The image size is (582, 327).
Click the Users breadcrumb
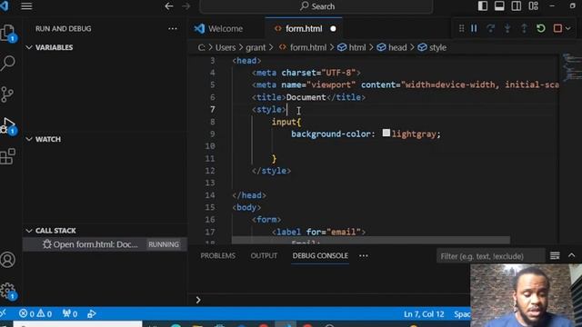[x=226, y=47]
